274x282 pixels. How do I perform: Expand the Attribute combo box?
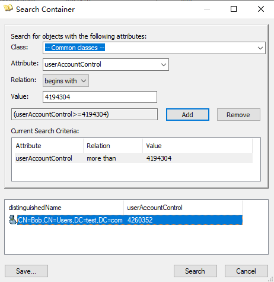coord(106,64)
